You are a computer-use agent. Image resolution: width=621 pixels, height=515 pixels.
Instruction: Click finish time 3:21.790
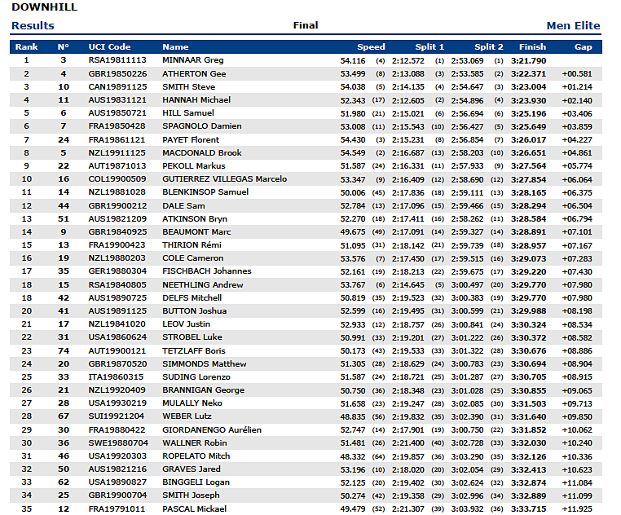[528, 60]
